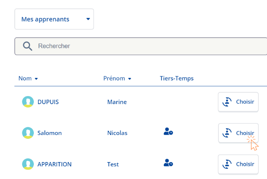Click Salomon user avatar icon
Viewport: 267px width, 179px height.
(x=28, y=133)
